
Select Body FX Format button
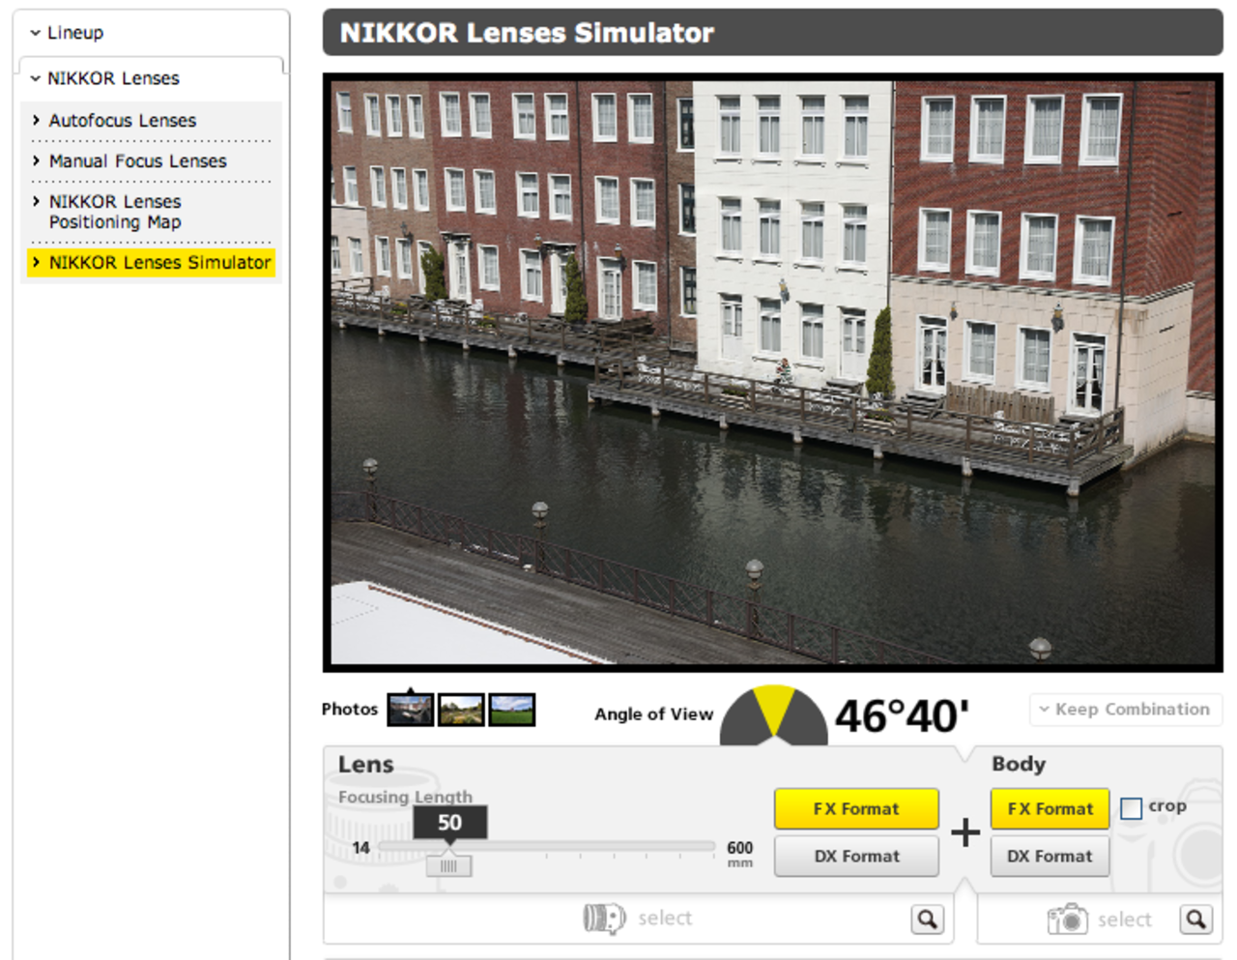coord(1050,808)
